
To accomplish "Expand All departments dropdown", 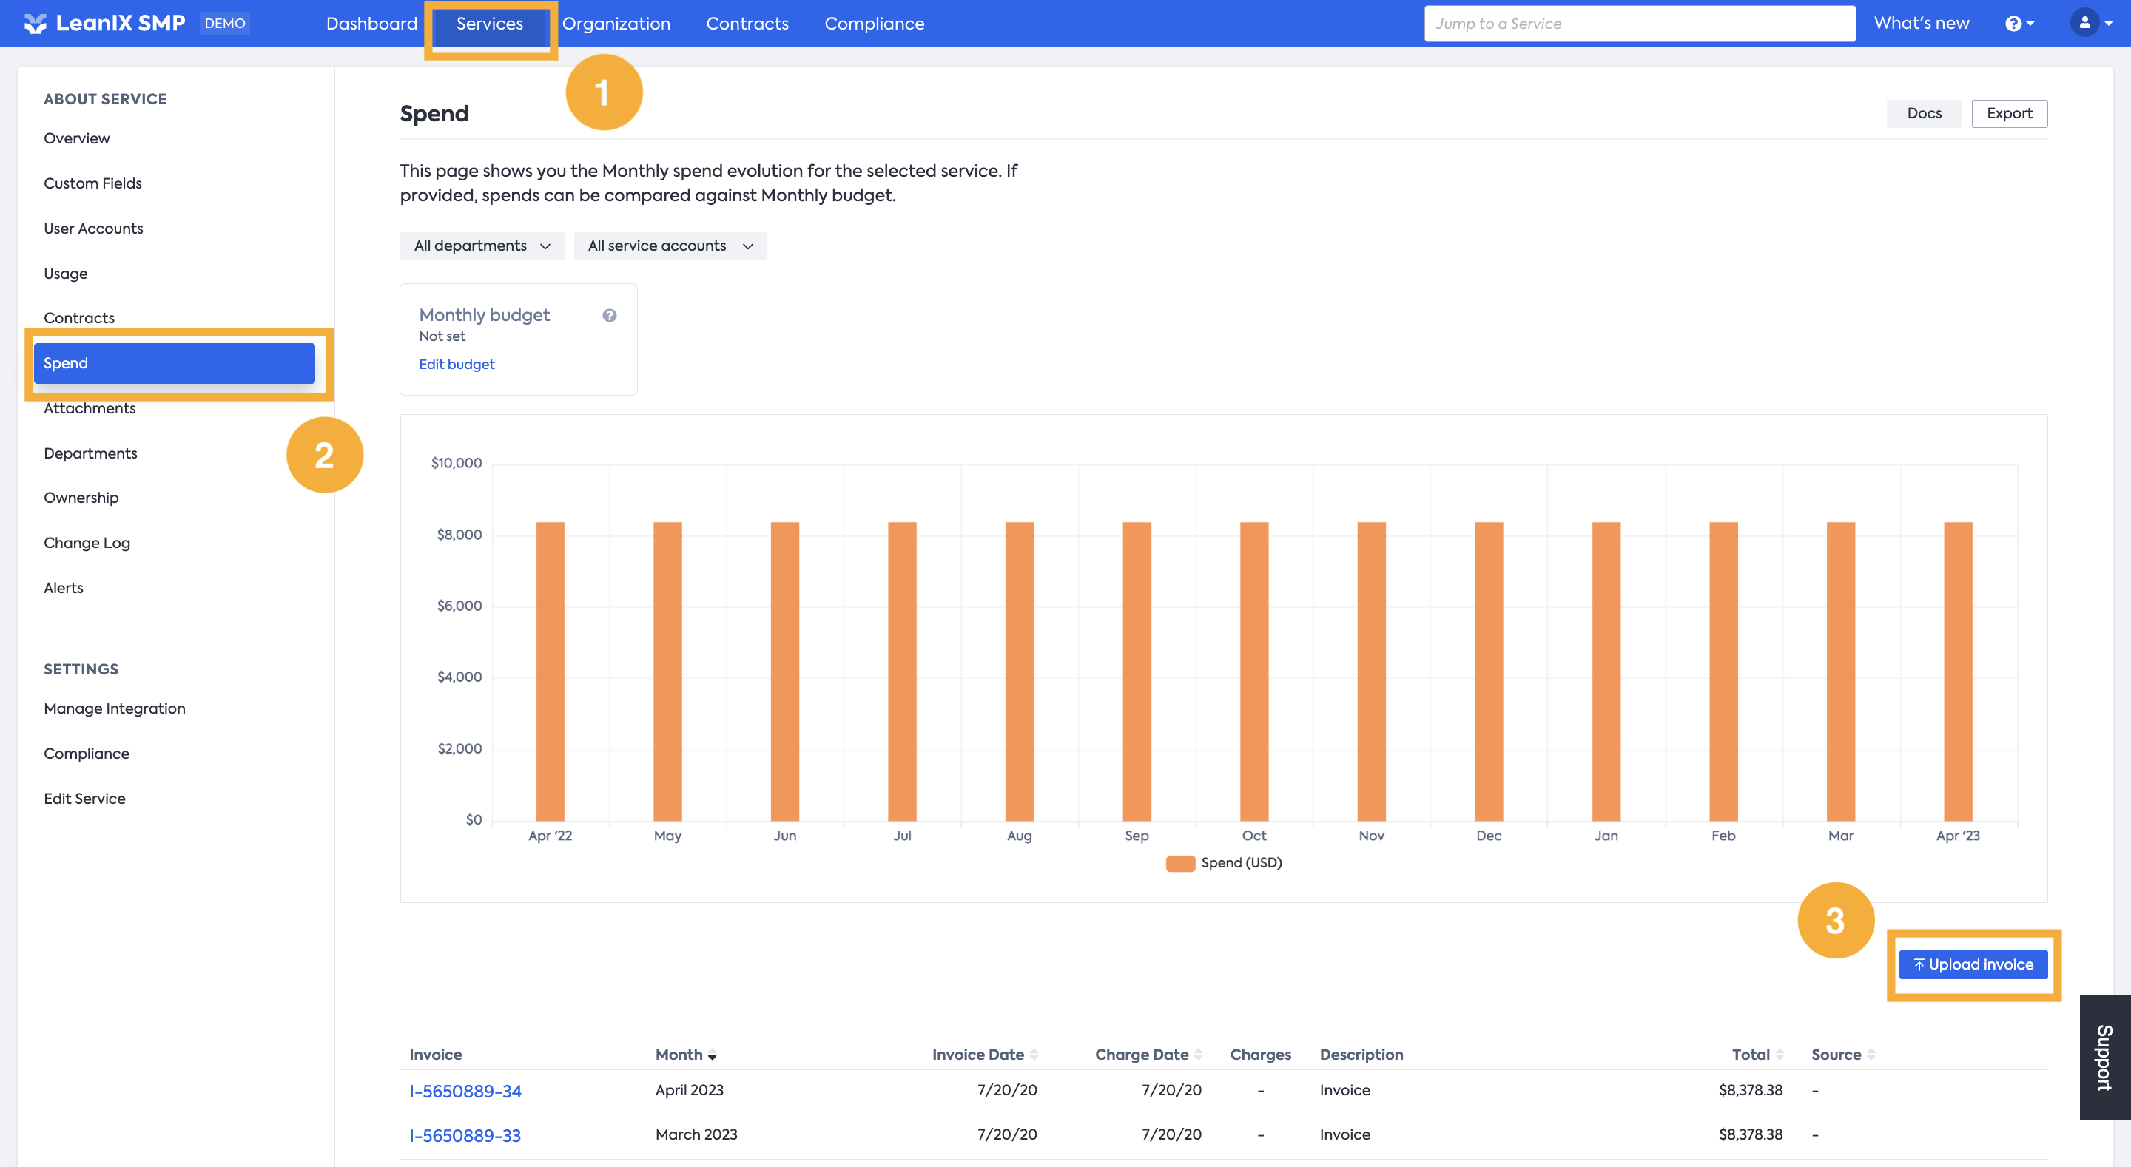I will 482,246.
